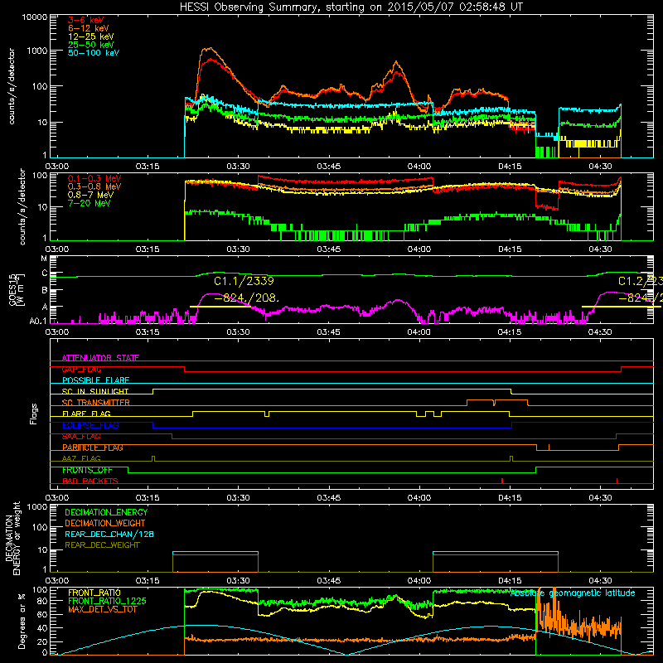Click the 0.8-7 MeV legend entry
The image size is (663, 663).
90,195
